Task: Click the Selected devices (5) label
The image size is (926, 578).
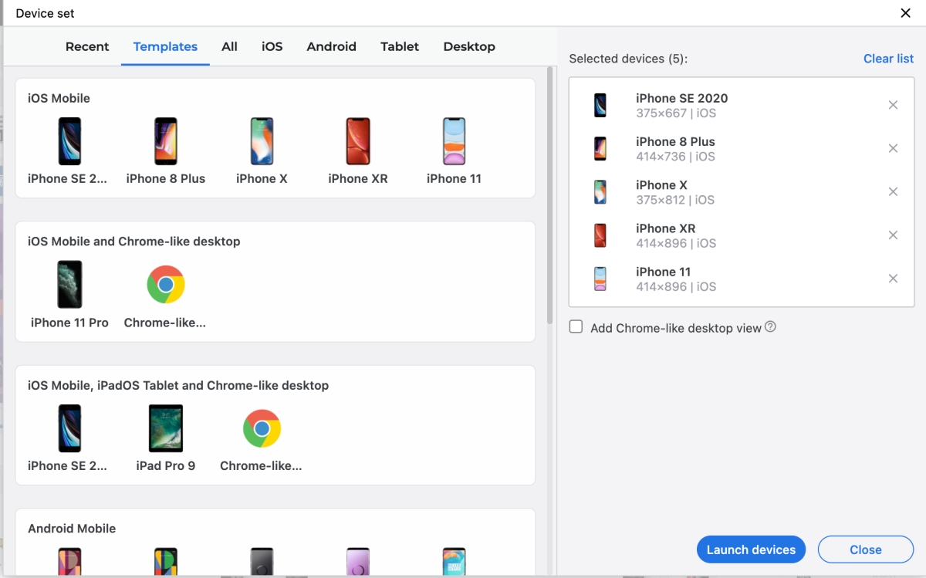Action: pyautogui.click(x=628, y=59)
